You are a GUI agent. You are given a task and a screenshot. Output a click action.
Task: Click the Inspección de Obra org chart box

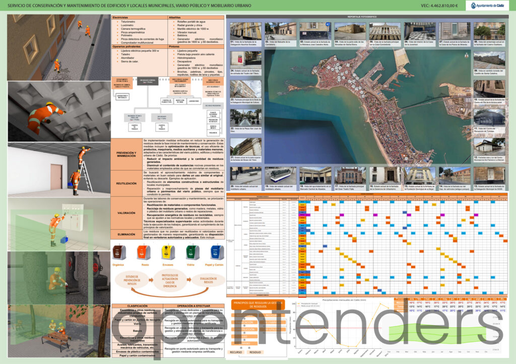[x=180, y=102]
